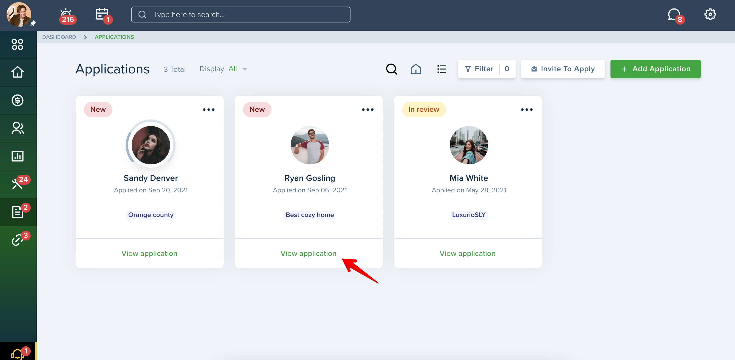Click the Ryan Gosling name

coord(310,178)
